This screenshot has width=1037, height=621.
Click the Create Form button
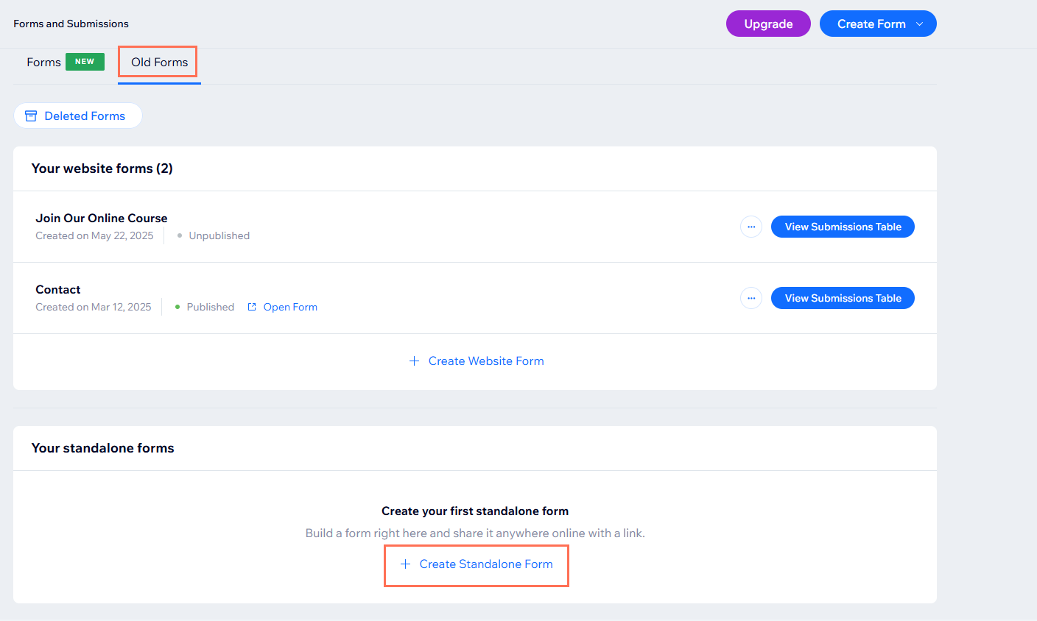(x=871, y=24)
